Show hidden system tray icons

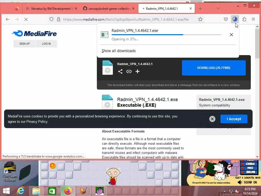225,191
